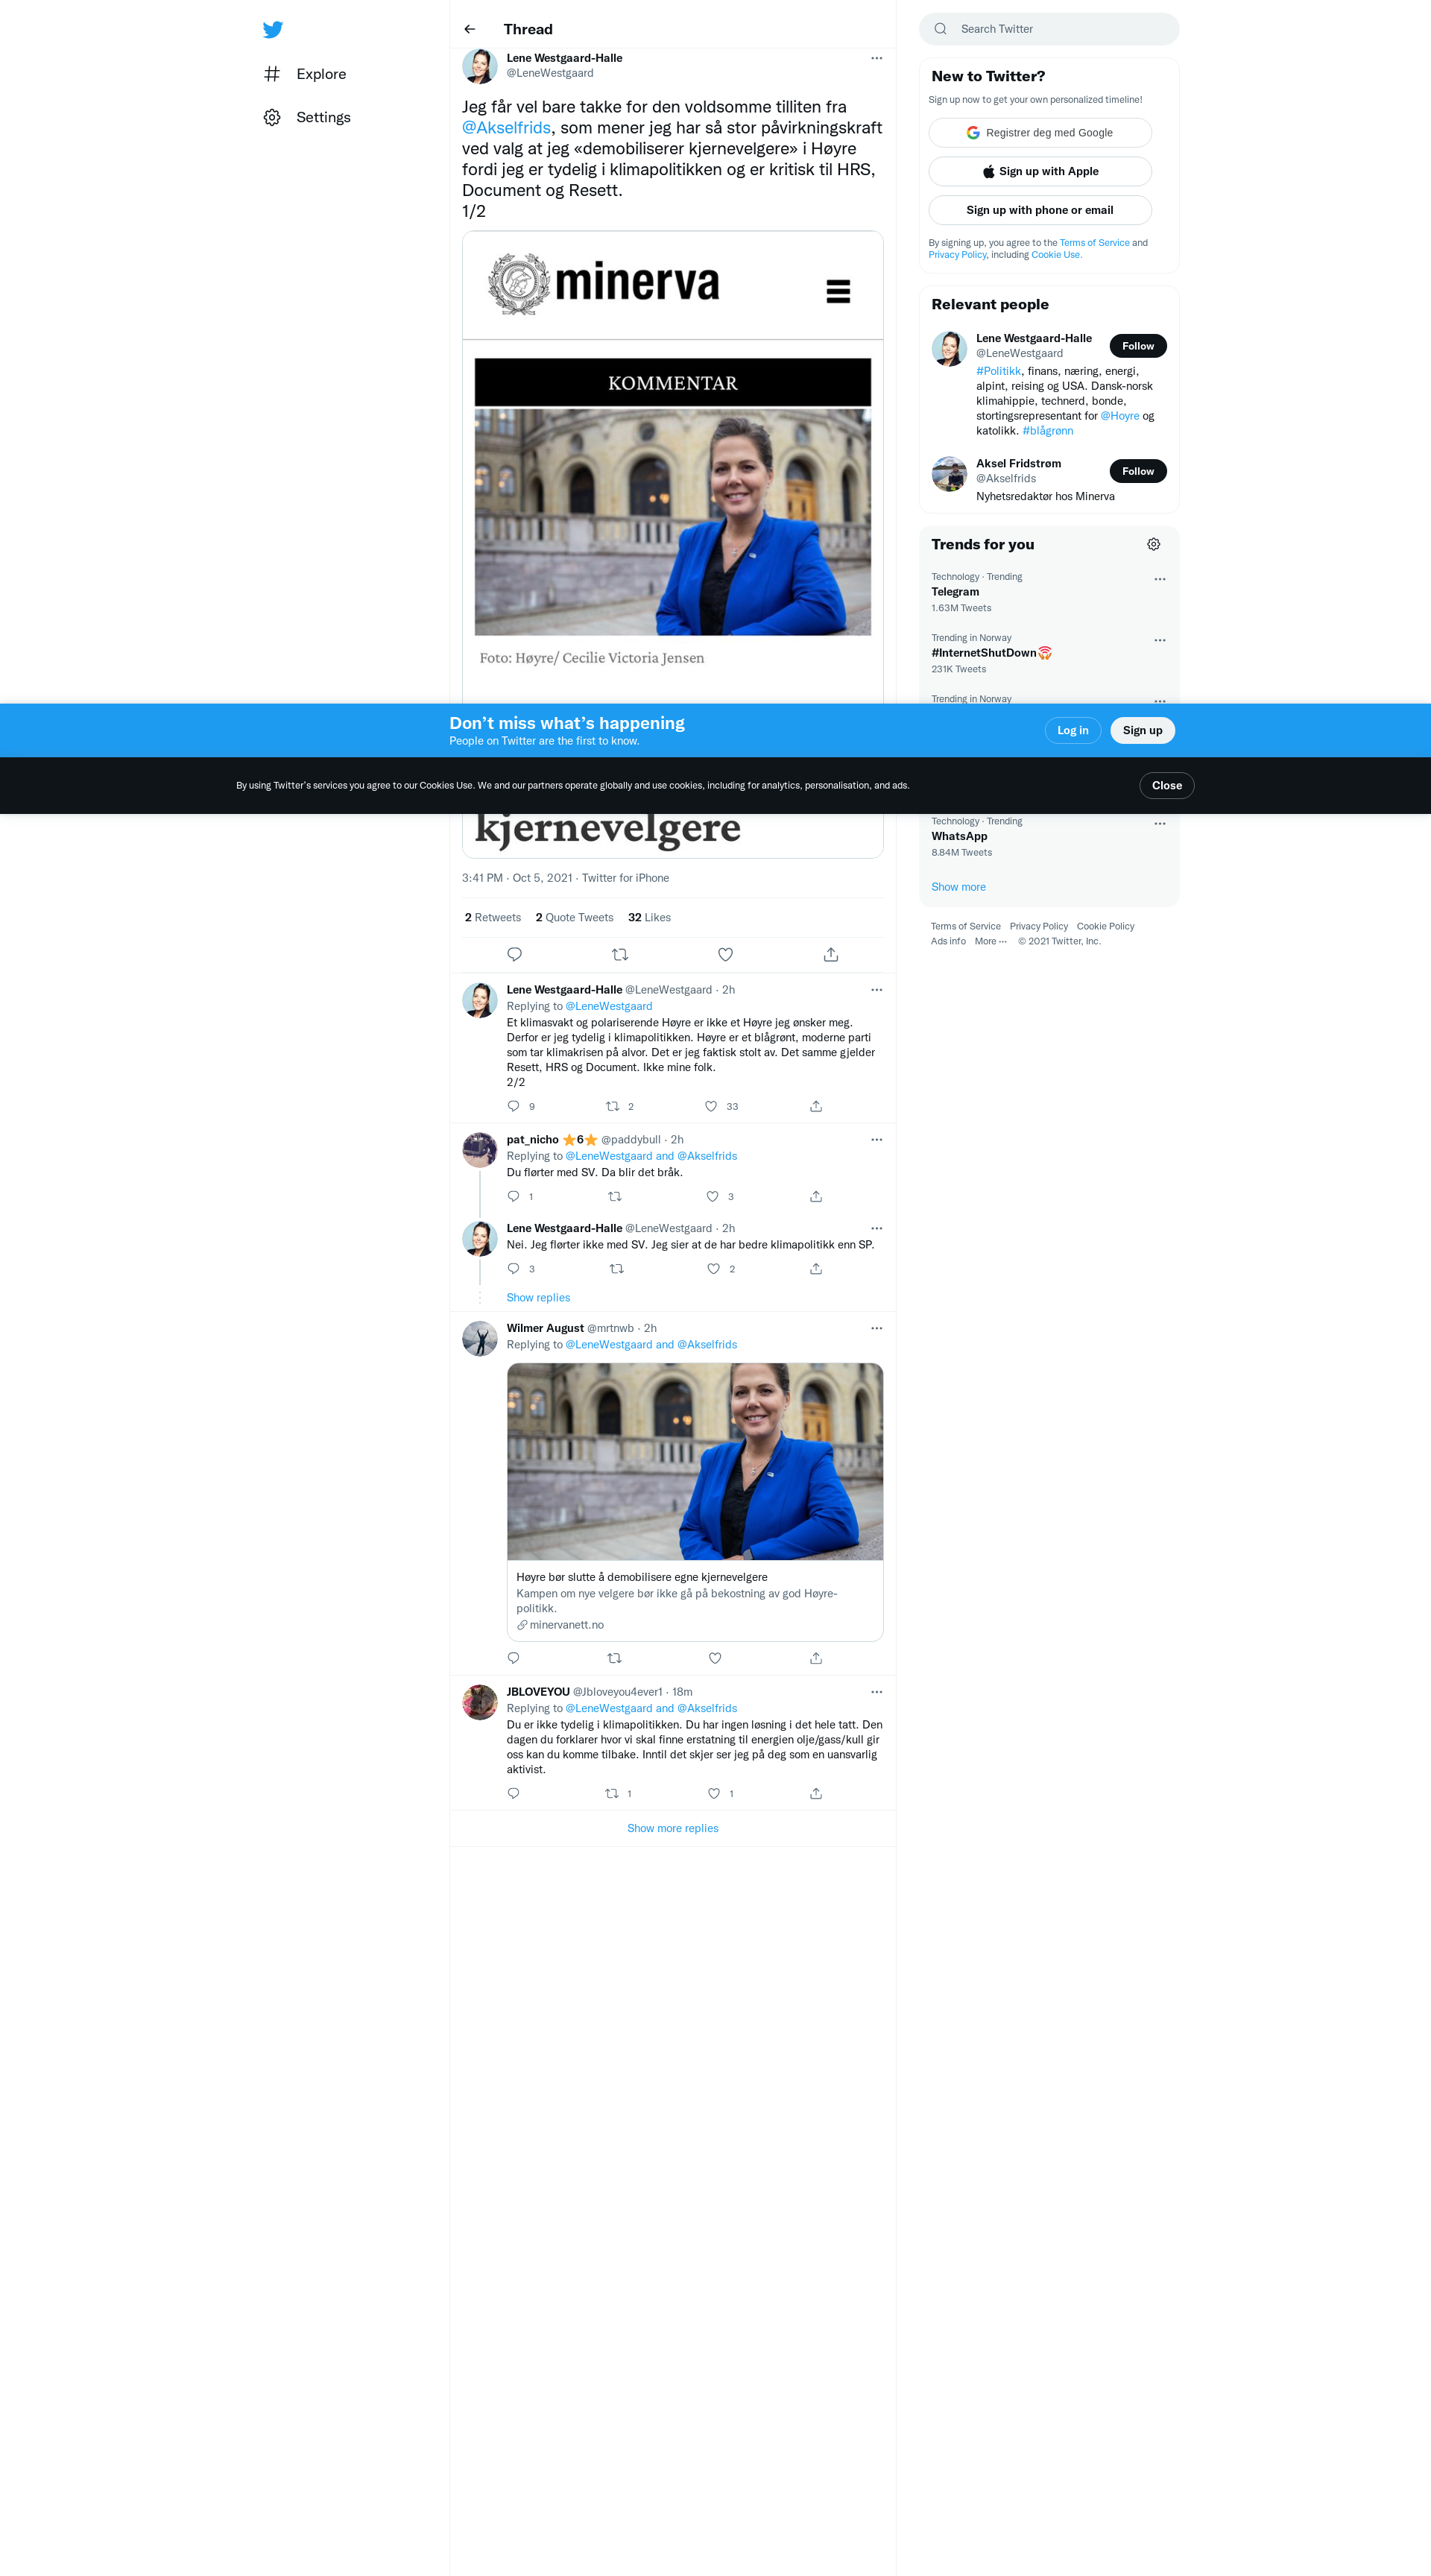Click Show more replies link

(672, 1828)
